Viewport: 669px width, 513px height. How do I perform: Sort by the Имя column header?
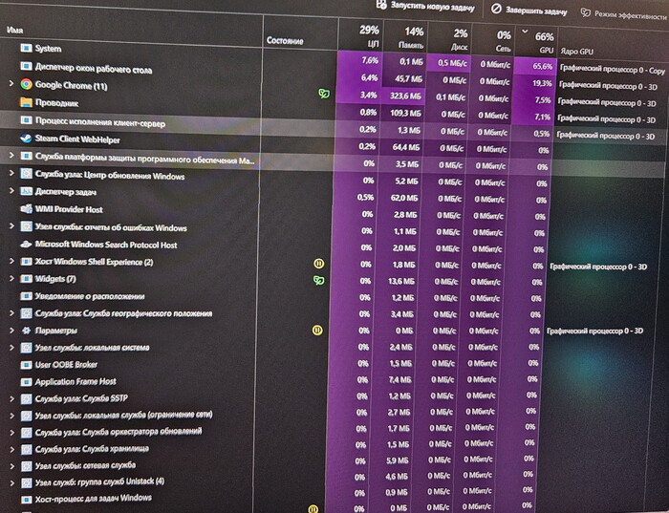(131, 31)
